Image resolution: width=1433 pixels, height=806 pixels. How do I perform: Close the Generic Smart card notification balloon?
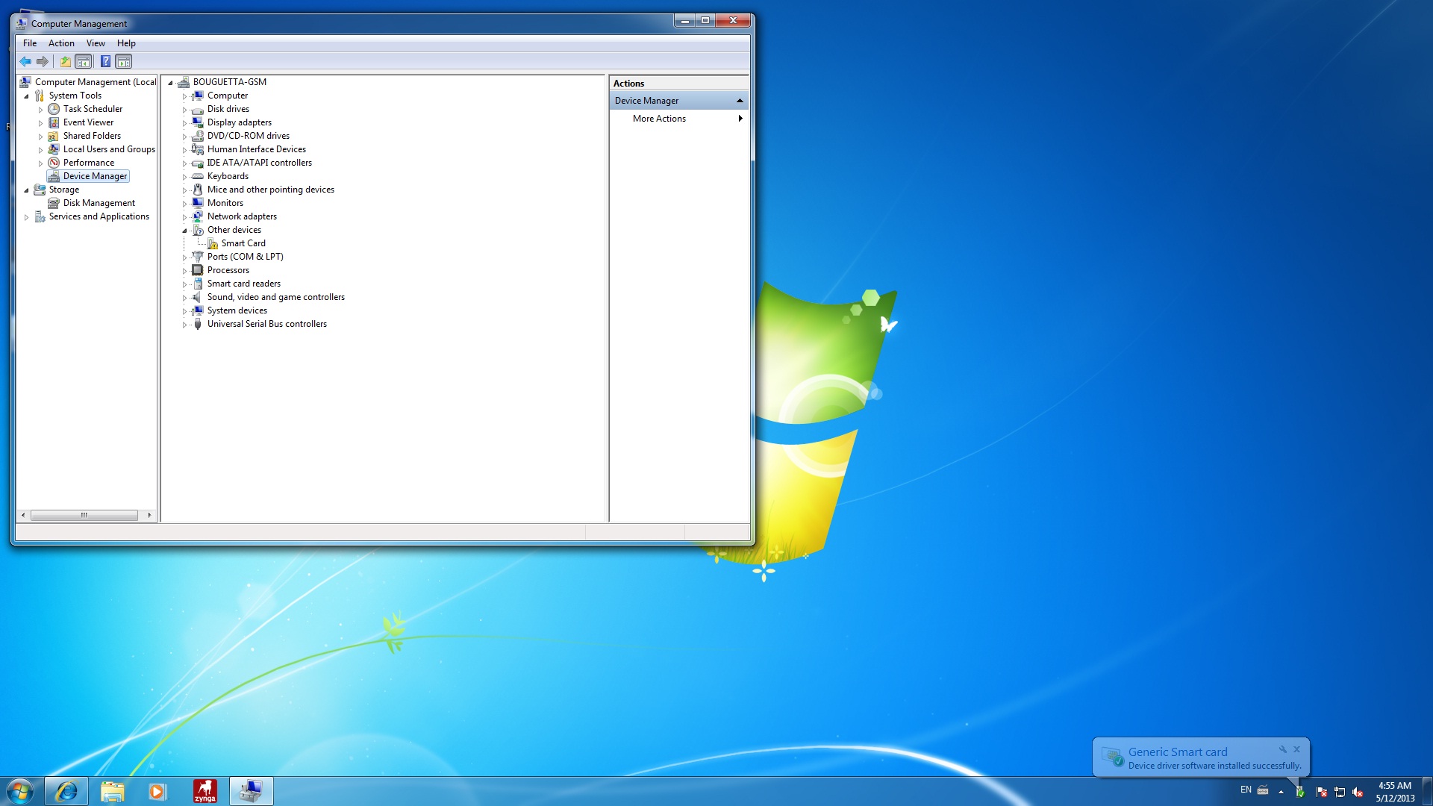(x=1297, y=749)
